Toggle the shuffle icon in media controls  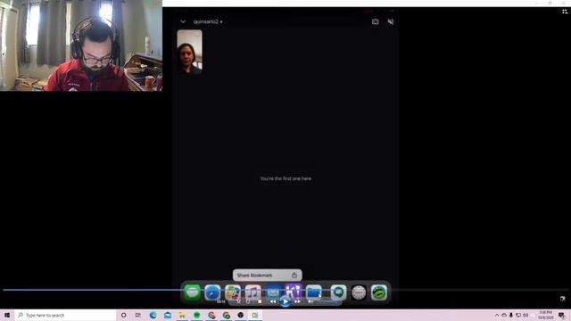point(238,301)
